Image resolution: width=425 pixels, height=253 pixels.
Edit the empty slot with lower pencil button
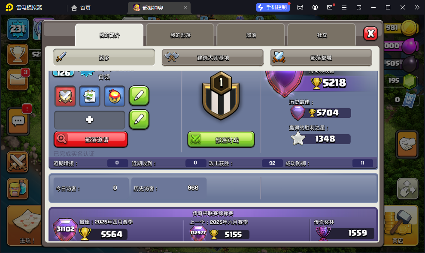click(139, 120)
